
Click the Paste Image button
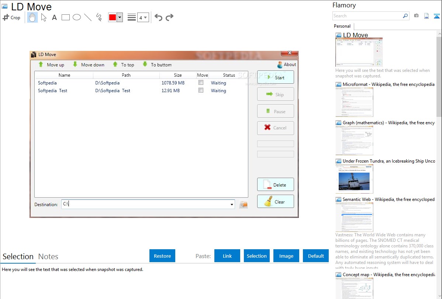[x=286, y=255]
